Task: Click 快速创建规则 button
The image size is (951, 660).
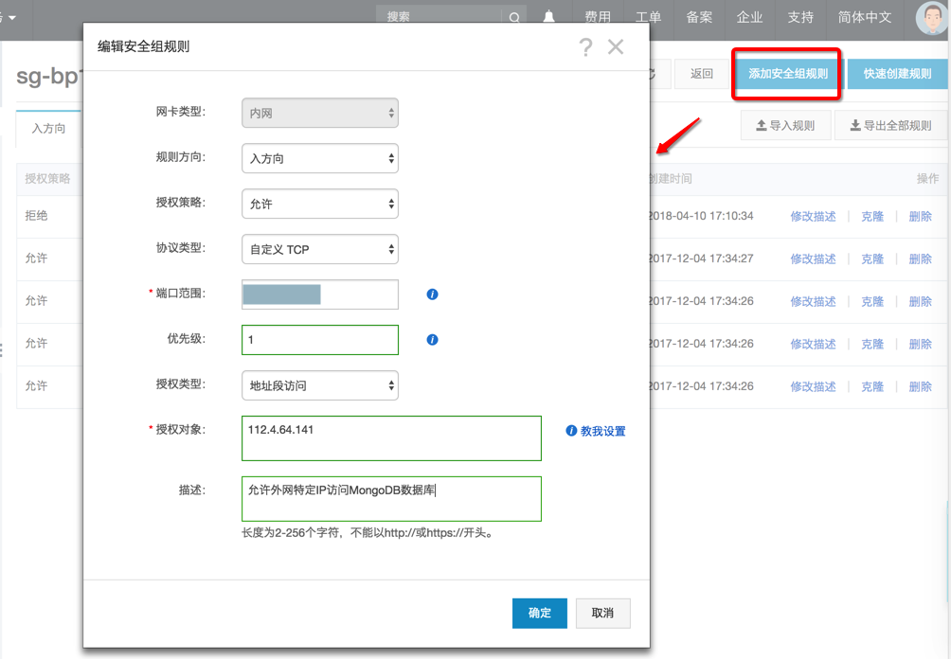Action: tap(897, 74)
